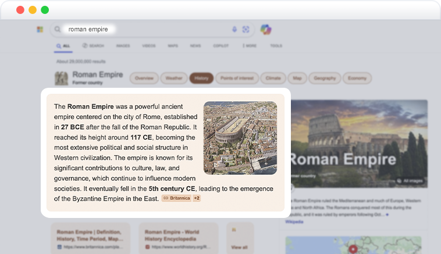Expand the More menu
This screenshot has height=254, width=441.
click(x=250, y=45)
